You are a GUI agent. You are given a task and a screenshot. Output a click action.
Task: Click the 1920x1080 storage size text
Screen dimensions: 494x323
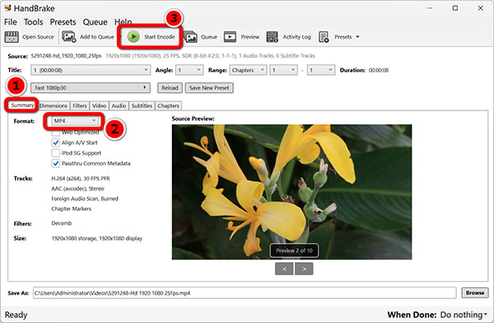(96, 238)
